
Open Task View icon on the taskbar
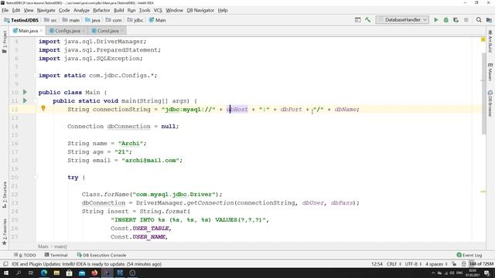(x=31, y=273)
